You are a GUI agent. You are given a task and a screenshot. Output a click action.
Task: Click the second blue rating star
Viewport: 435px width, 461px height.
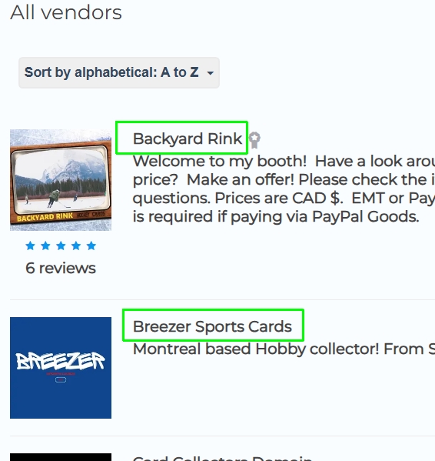pos(45,246)
